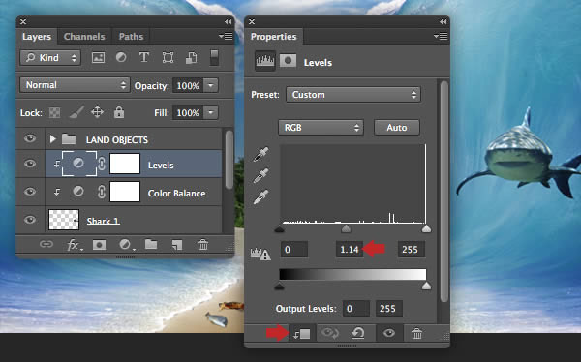The width and height of the screenshot is (581, 362).
Task: Select the Levels layer mask thumbnail
Action: [x=125, y=164]
